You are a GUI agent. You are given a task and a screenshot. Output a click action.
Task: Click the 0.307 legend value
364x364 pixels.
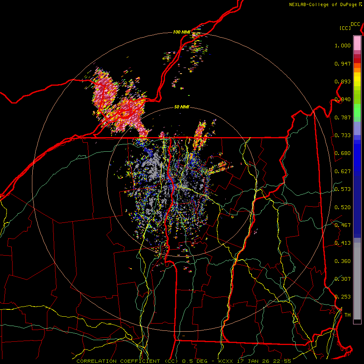coord(343,279)
